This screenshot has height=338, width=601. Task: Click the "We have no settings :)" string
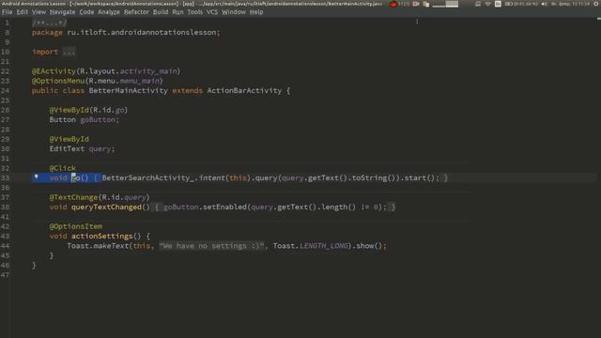212,246
